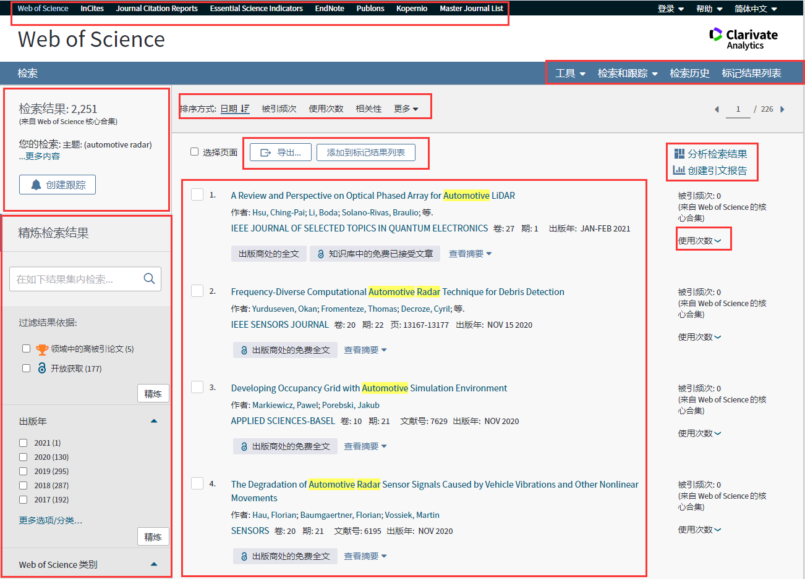The height and width of the screenshot is (579, 805).
Task: Click the 导出... export button
Action: pos(281,152)
